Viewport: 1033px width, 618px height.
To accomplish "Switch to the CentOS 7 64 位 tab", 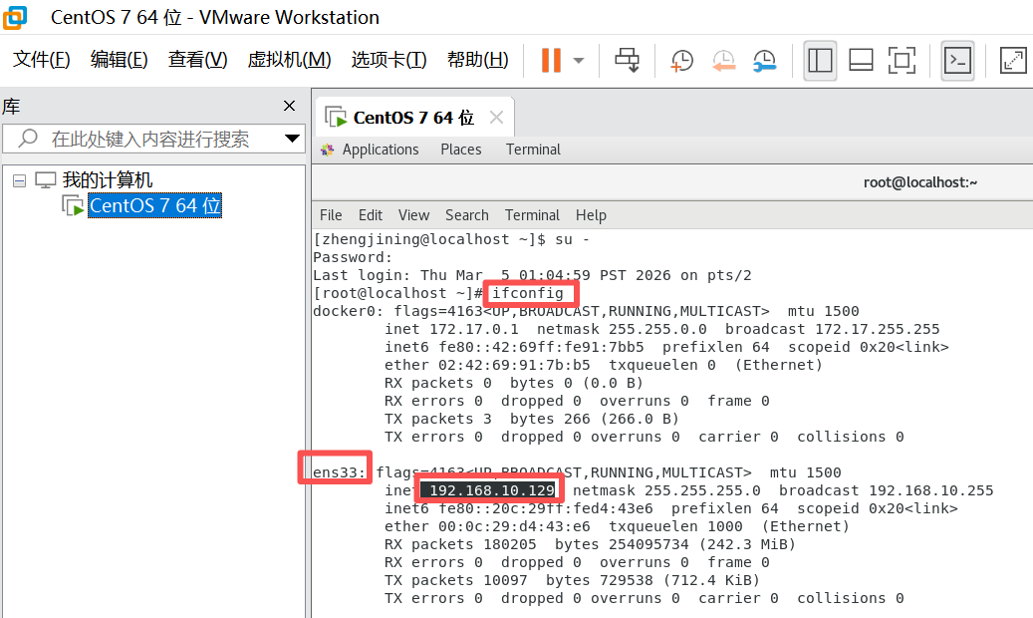I will (413, 116).
